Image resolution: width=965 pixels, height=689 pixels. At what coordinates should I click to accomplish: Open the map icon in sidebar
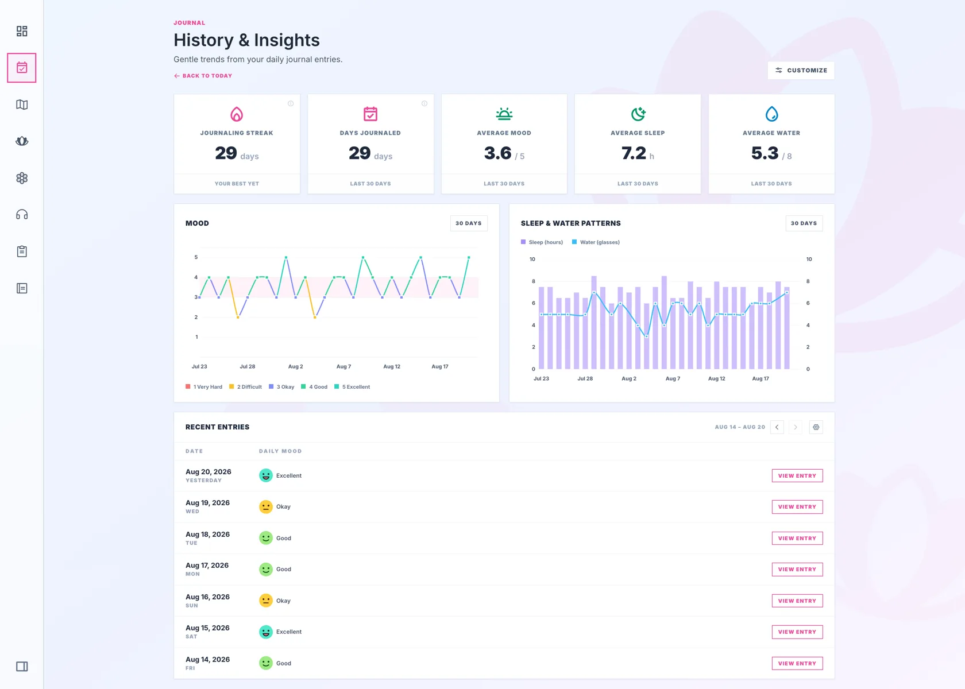tap(22, 104)
